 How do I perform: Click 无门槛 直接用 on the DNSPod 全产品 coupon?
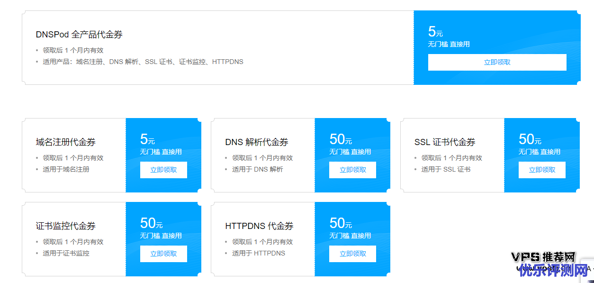(449, 44)
